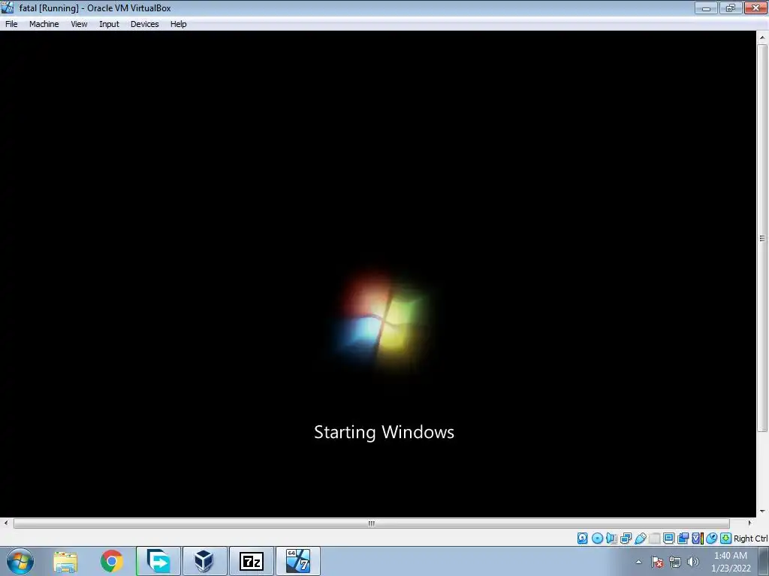Open the Machine menu
769x576 pixels.
point(44,24)
